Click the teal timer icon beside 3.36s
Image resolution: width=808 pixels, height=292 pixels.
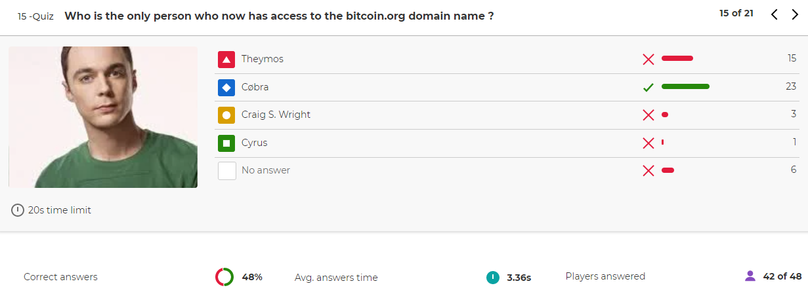pyautogui.click(x=492, y=277)
